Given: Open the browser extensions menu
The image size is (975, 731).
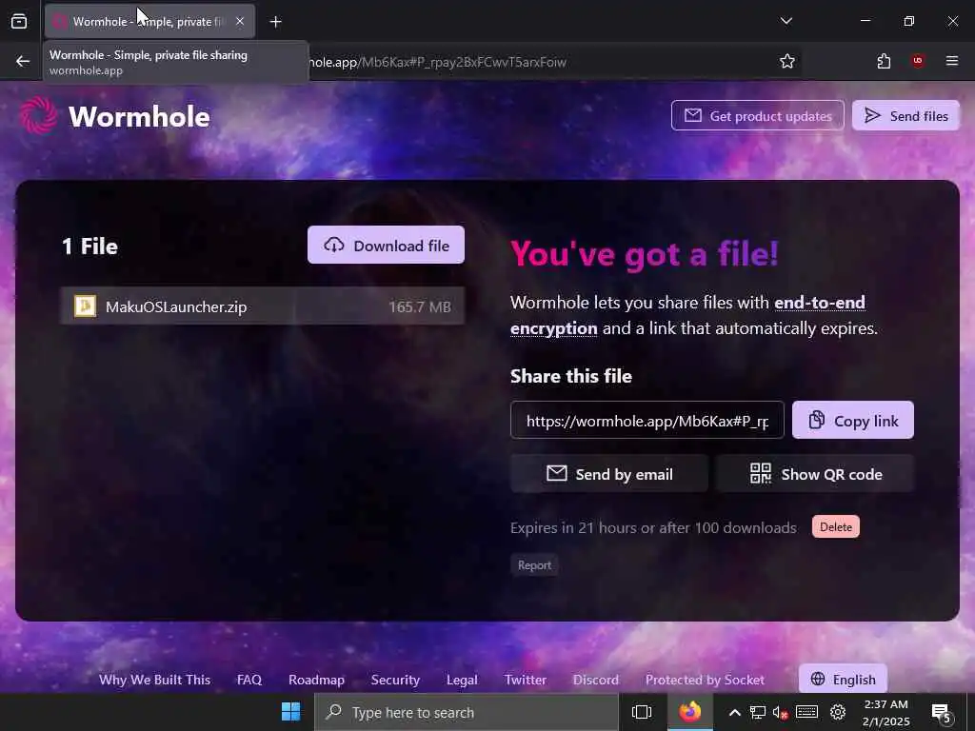Looking at the screenshot, I should click(884, 61).
